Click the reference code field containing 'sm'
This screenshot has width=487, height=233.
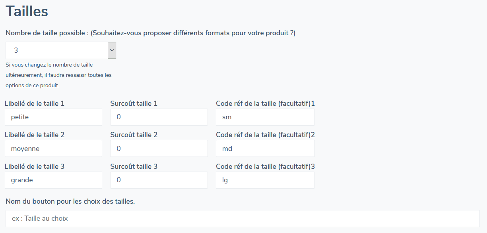[265, 116]
